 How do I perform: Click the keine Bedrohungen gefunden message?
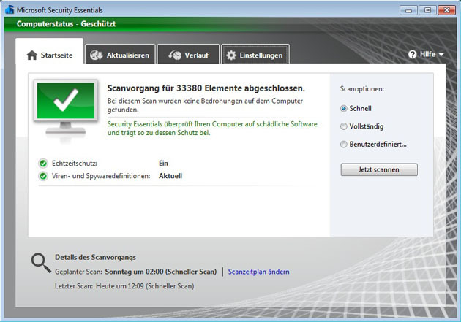205,105
